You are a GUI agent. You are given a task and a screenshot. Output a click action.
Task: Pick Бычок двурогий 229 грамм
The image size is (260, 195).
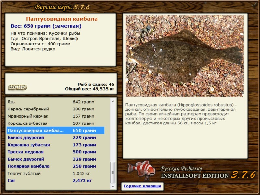(56, 137)
